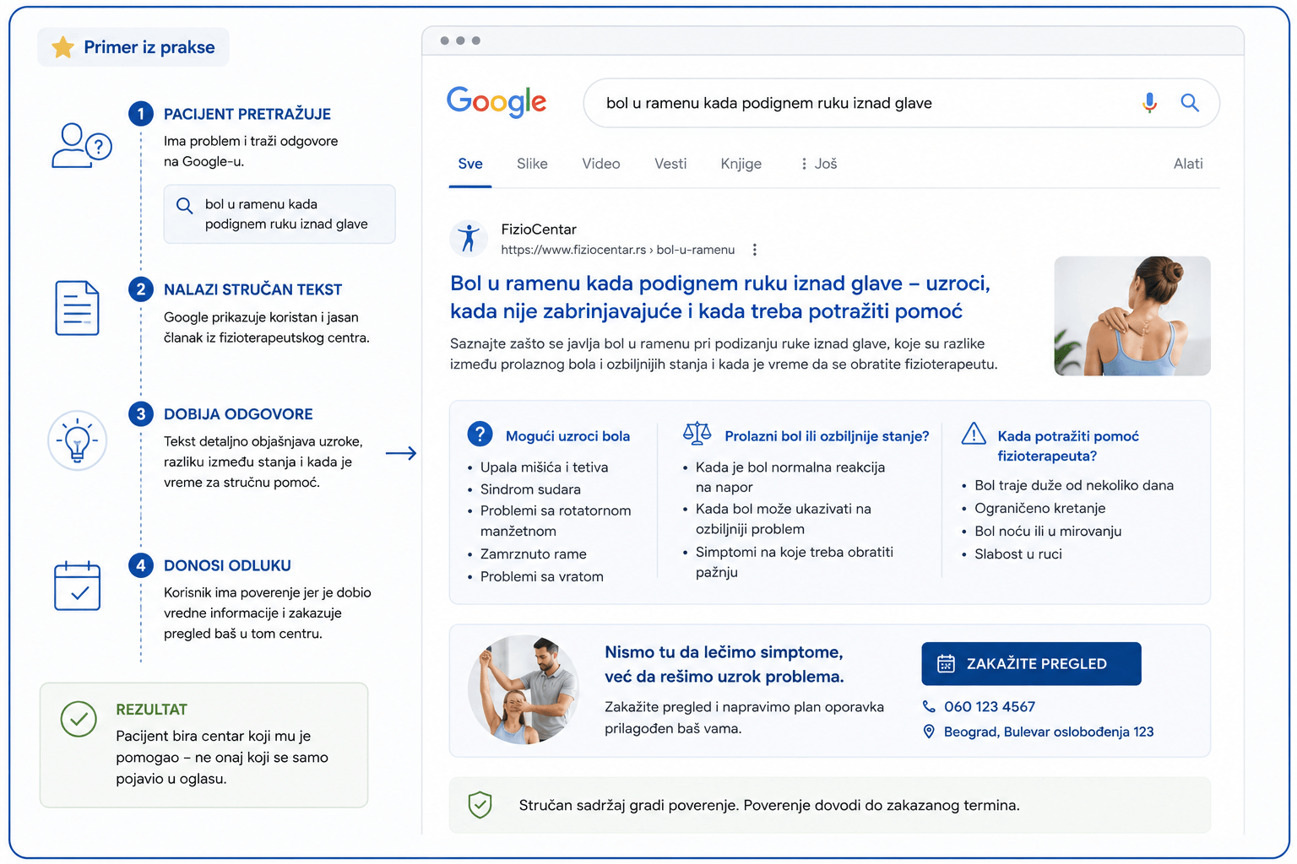
Task: Open the Knjige tab
Action: (x=741, y=164)
